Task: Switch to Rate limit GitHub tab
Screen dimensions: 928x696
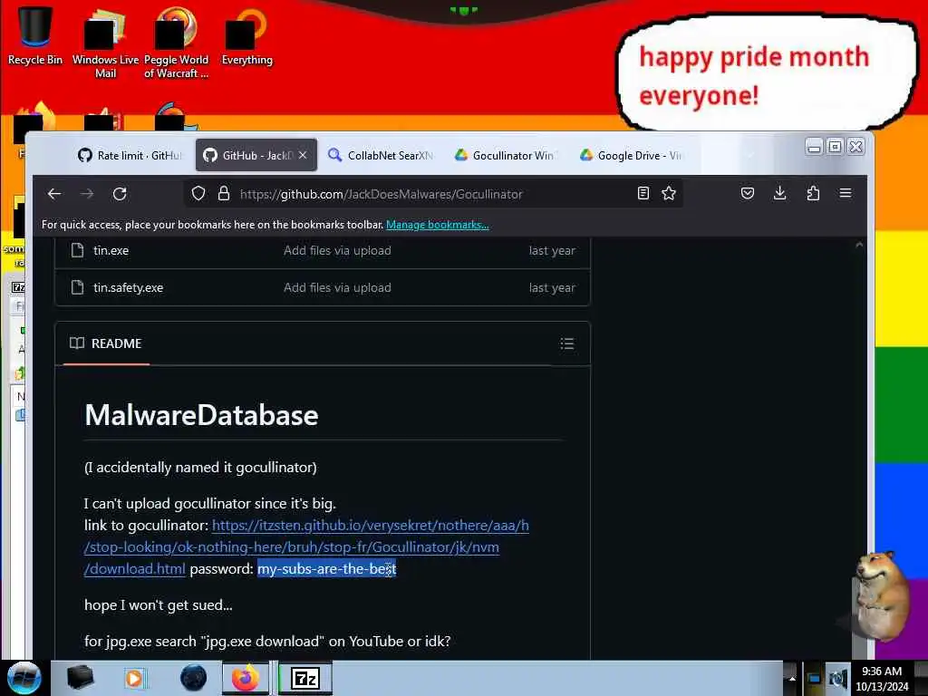Action: 130,155
